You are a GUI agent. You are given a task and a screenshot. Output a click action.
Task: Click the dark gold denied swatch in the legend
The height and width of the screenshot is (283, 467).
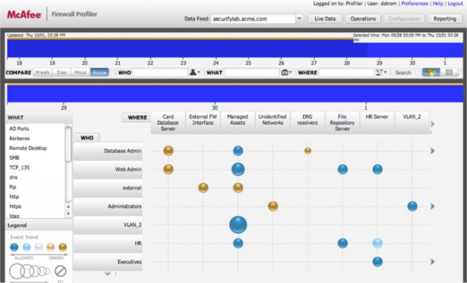pos(63,247)
